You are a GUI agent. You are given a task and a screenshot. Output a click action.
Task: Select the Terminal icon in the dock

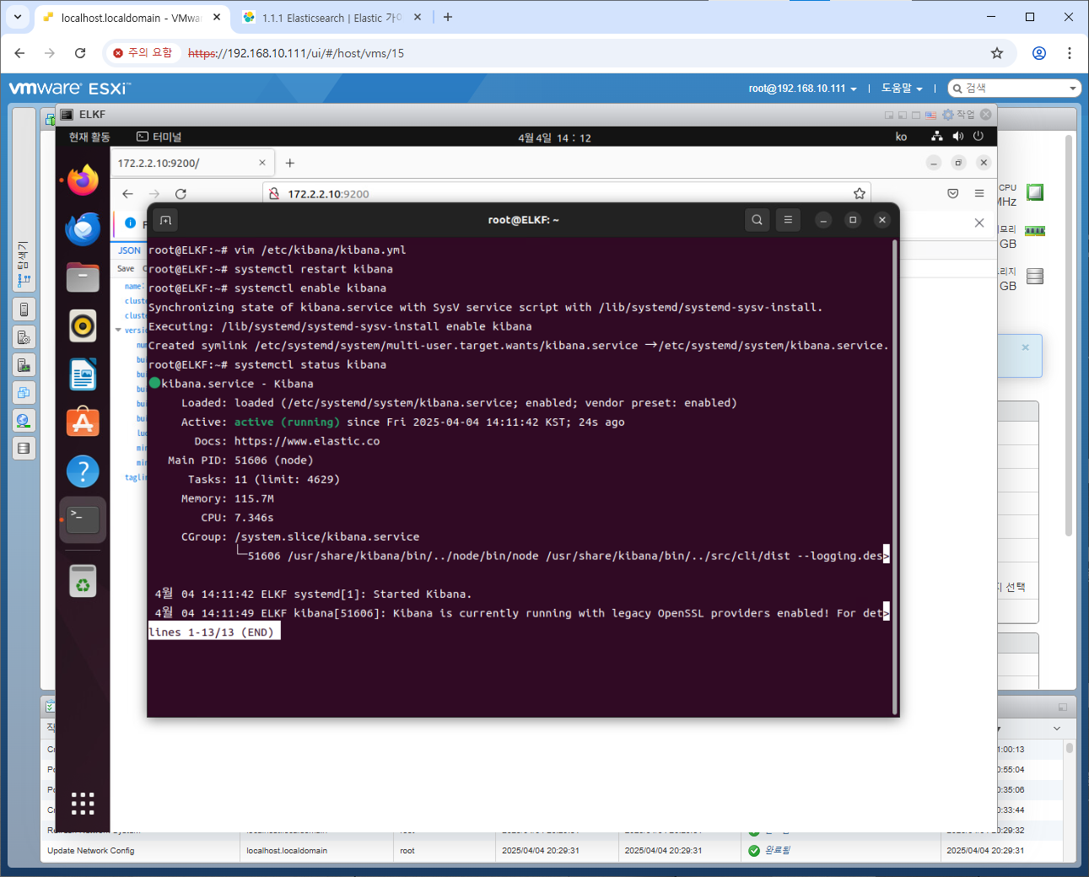click(83, 519)
